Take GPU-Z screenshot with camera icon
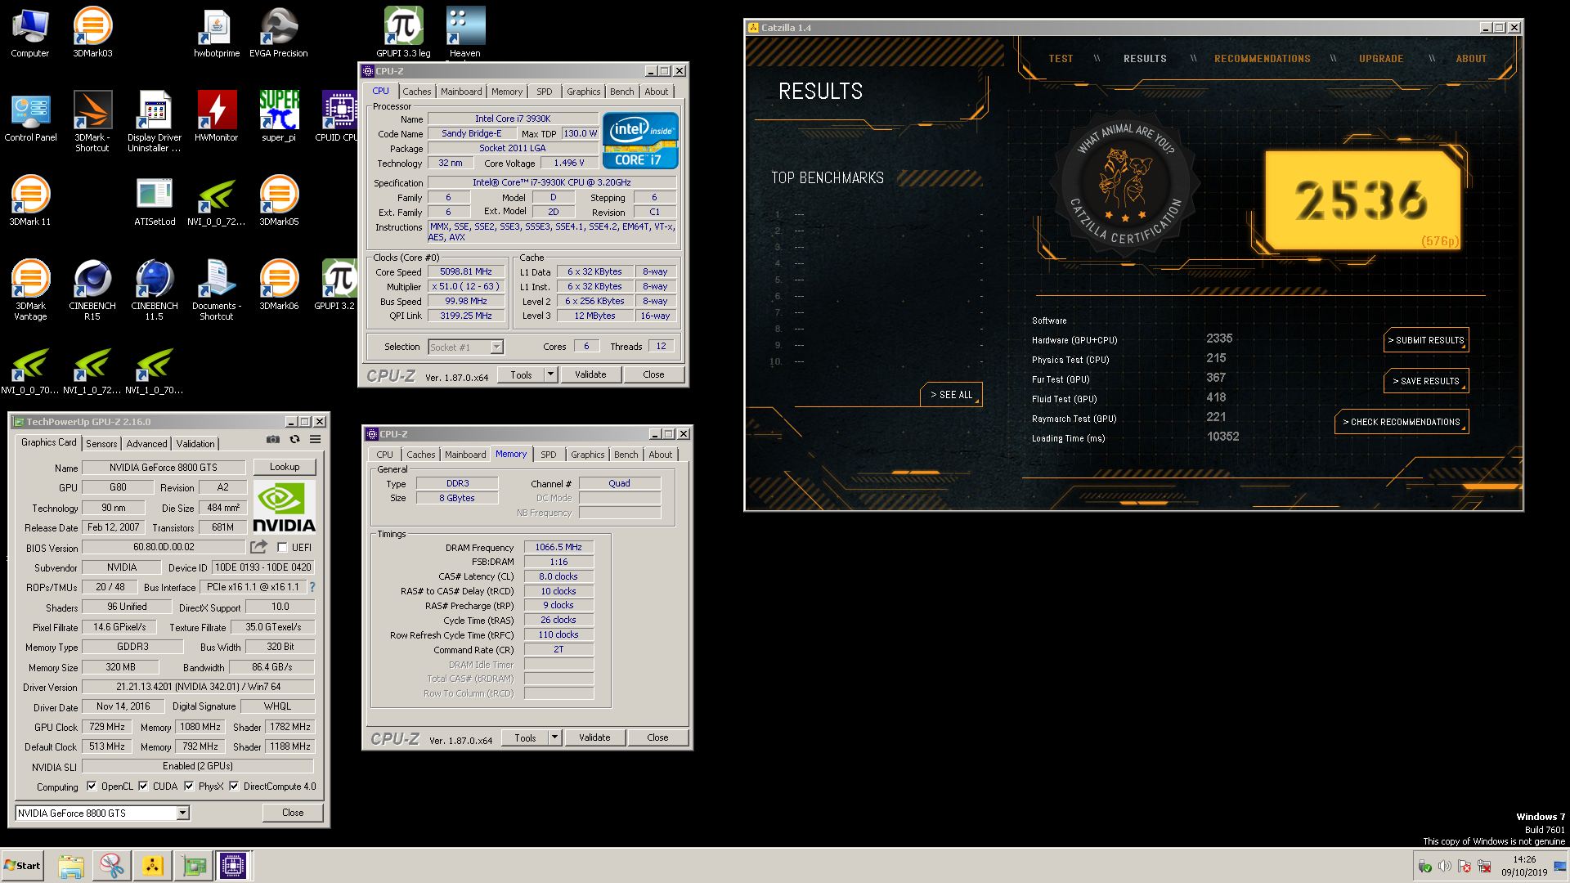Image resolution: width=1570 pixels, height=883 pixels. [273, 439]
